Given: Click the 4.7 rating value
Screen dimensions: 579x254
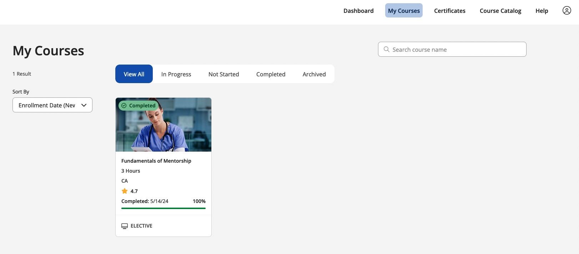Looking at the screenshot, I should pyautogui.click(x=134, y=191).
